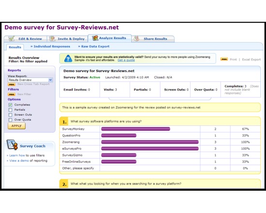Click the SurveyGizmo purple result bar
The height and width of the screenshot is (213, 266).
point(119,155)
